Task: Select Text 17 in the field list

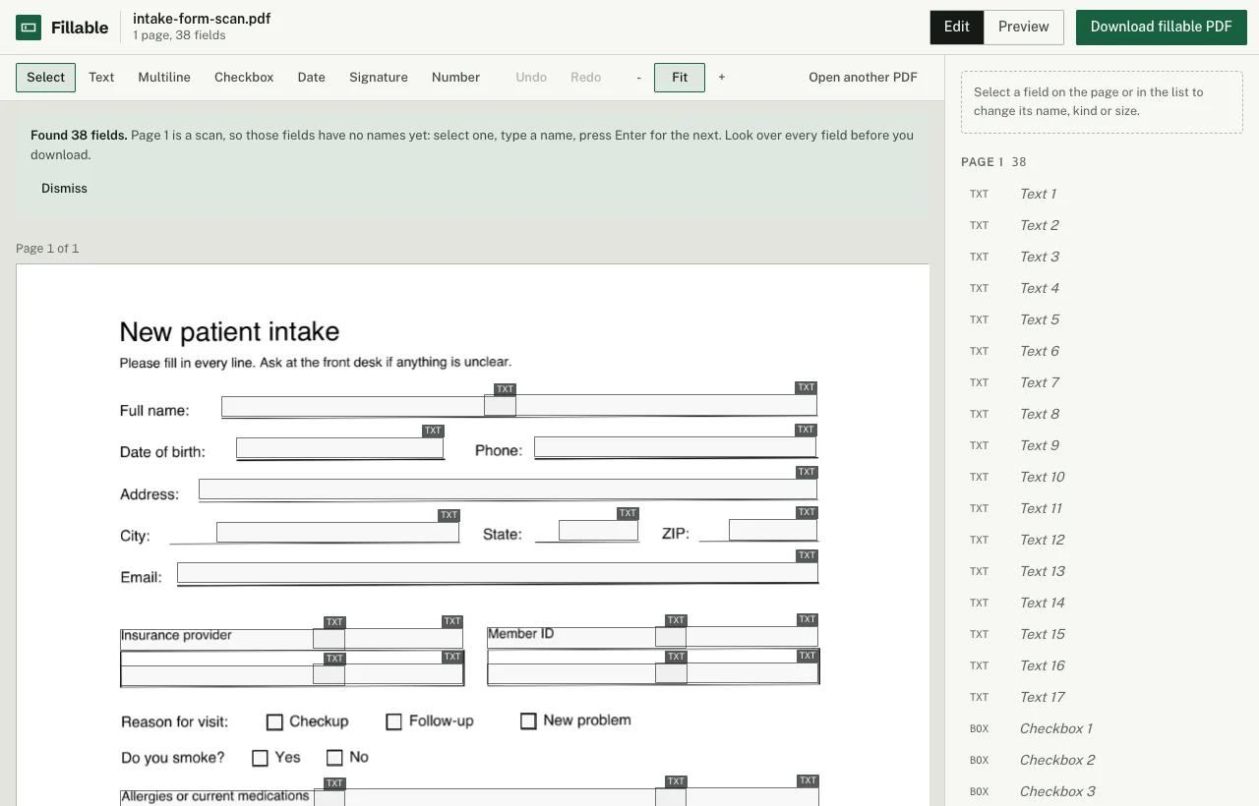Action: pos(1102,697)
